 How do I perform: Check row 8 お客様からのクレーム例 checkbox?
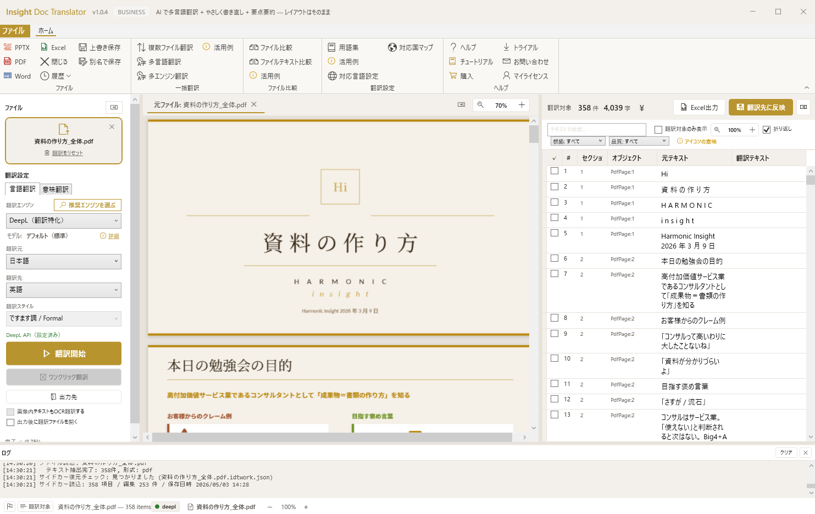(555, 318)
